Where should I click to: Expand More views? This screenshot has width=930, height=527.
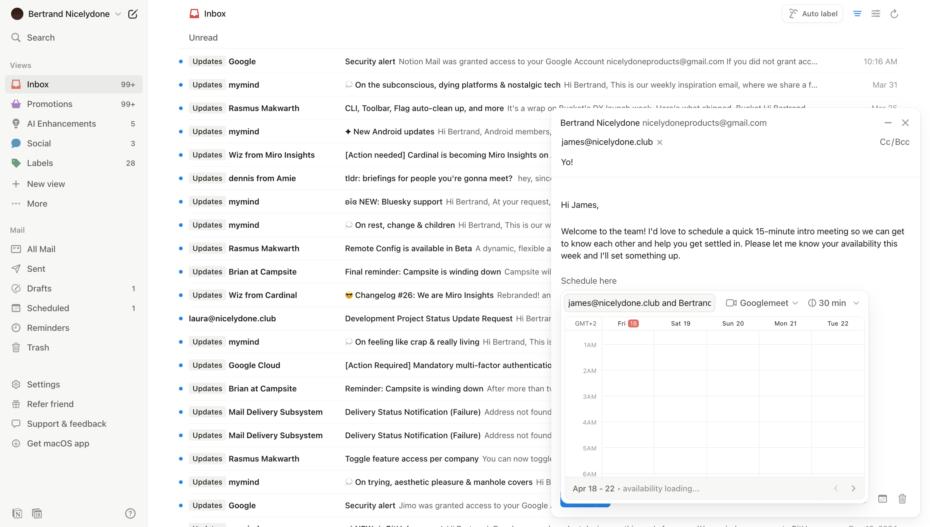[x=74, y=204]
